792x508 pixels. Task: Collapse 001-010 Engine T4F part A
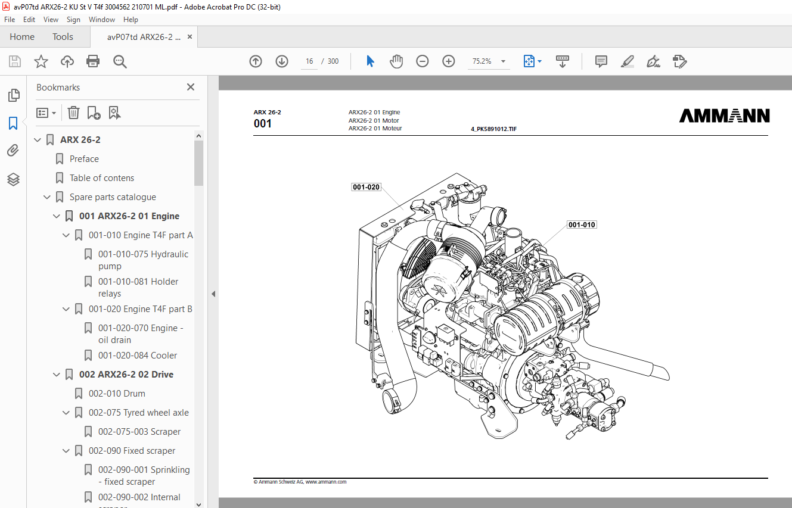[67, 235]
